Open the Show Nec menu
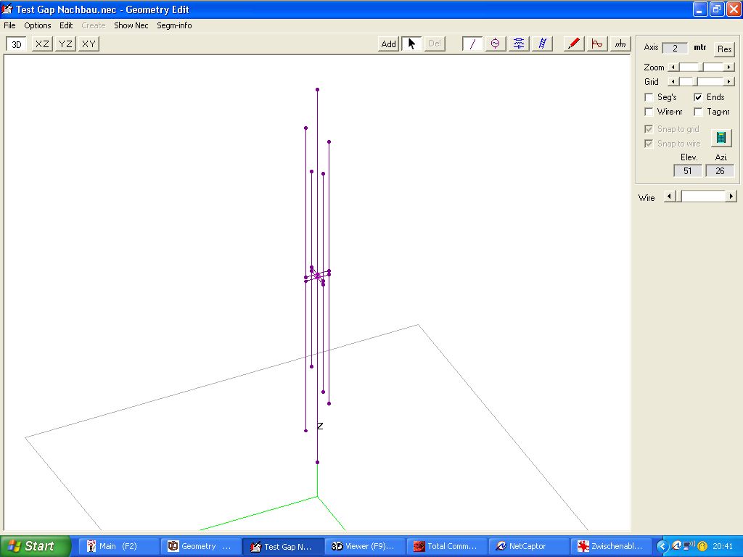The image size is (743, 557). click(131, 25)
